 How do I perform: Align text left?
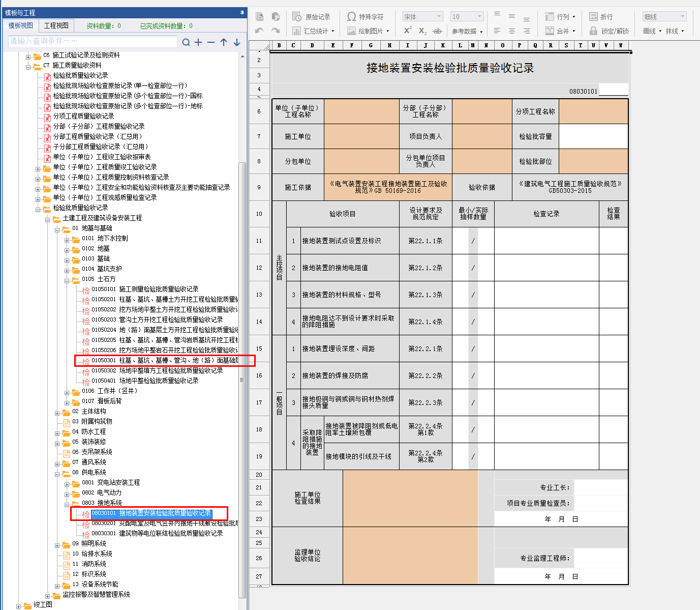click(497, 31)
